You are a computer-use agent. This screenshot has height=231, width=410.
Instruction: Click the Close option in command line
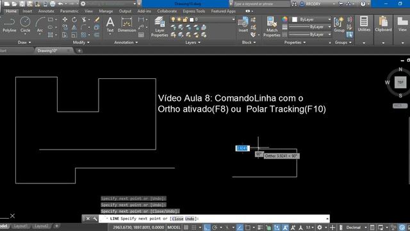coord(177,218)
